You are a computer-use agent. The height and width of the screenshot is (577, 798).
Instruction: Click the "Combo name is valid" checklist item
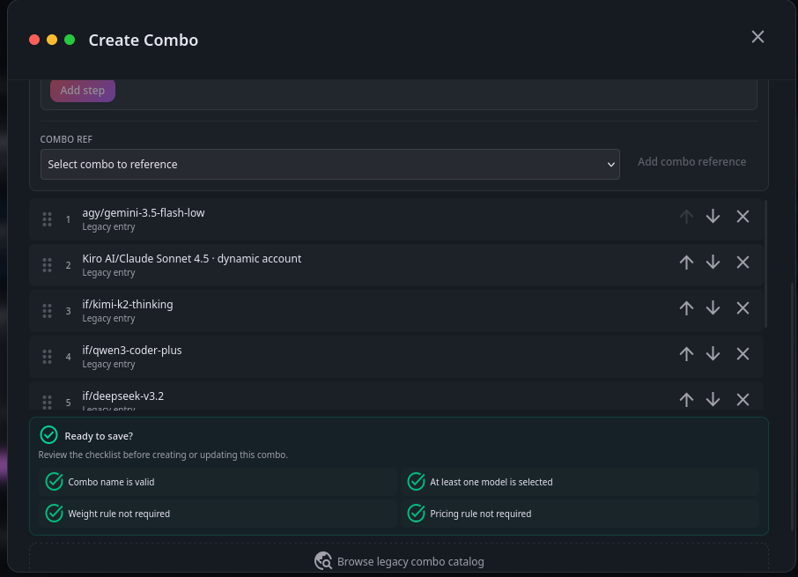(x=218, y=482)
